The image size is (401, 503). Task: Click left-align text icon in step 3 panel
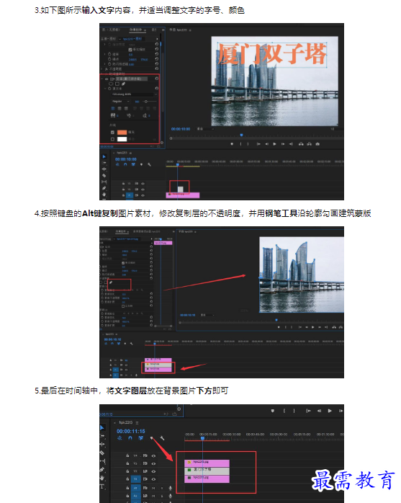pos(113,108)
